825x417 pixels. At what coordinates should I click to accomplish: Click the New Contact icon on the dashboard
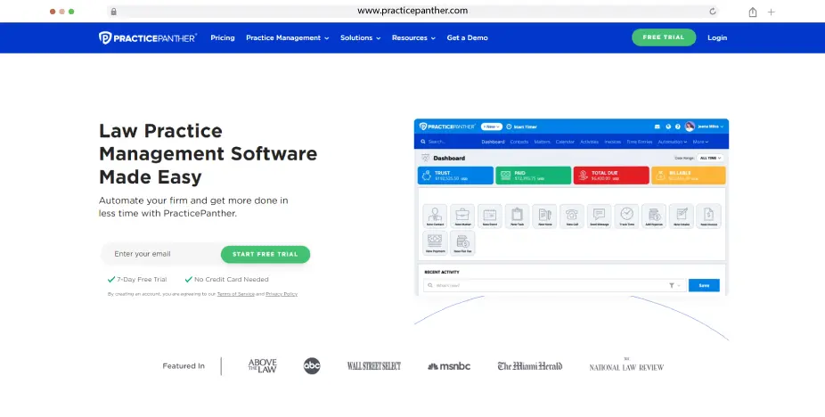[435, 216]
